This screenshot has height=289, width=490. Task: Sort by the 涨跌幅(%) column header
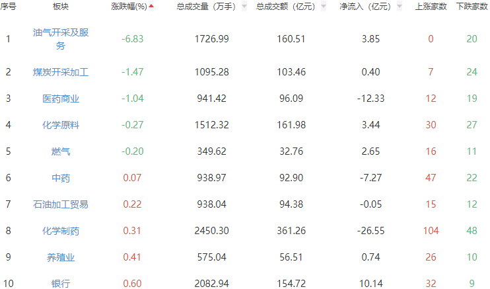point(128,6)
